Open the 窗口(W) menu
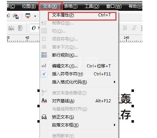157x138 pixels. click(114, 6)
